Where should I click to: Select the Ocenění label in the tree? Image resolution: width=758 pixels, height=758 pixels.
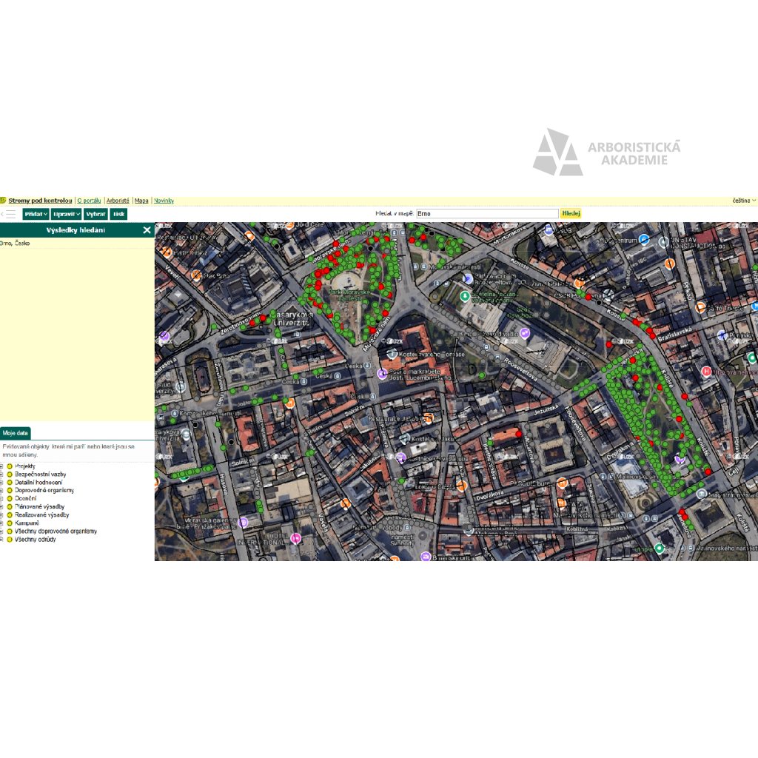[26, 498]
